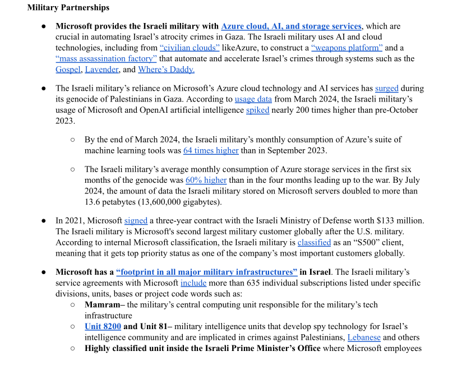Open the "weapons platform" link

347,48
